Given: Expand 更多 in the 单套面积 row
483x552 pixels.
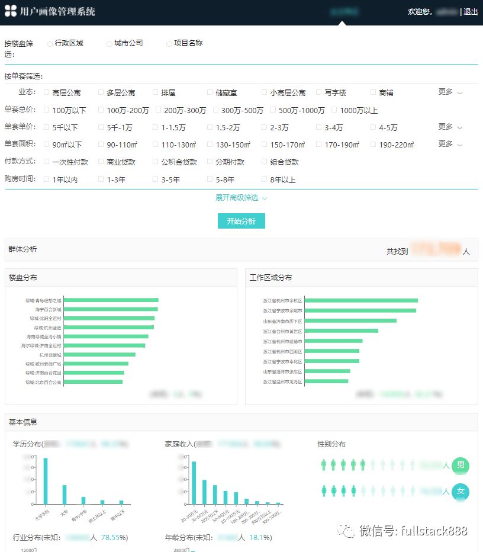Looking at the screenshot, I should tap(450, 144).
